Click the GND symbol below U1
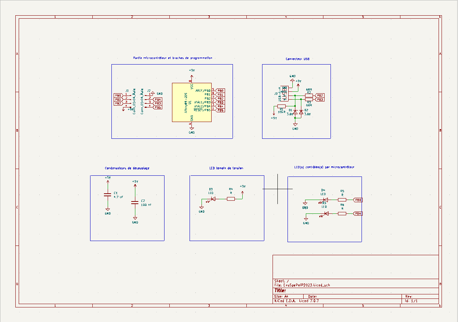The image size is (458, 322). click(191, 129)
